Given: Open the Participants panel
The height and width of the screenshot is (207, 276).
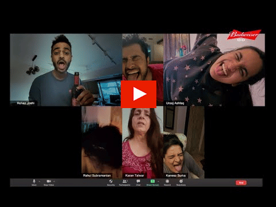Looking at the screenshot, I should [125, 182].
